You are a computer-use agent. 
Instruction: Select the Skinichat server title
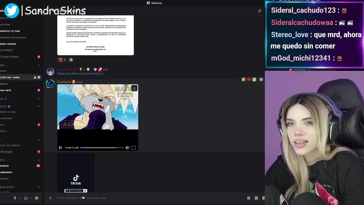[154, 3]
